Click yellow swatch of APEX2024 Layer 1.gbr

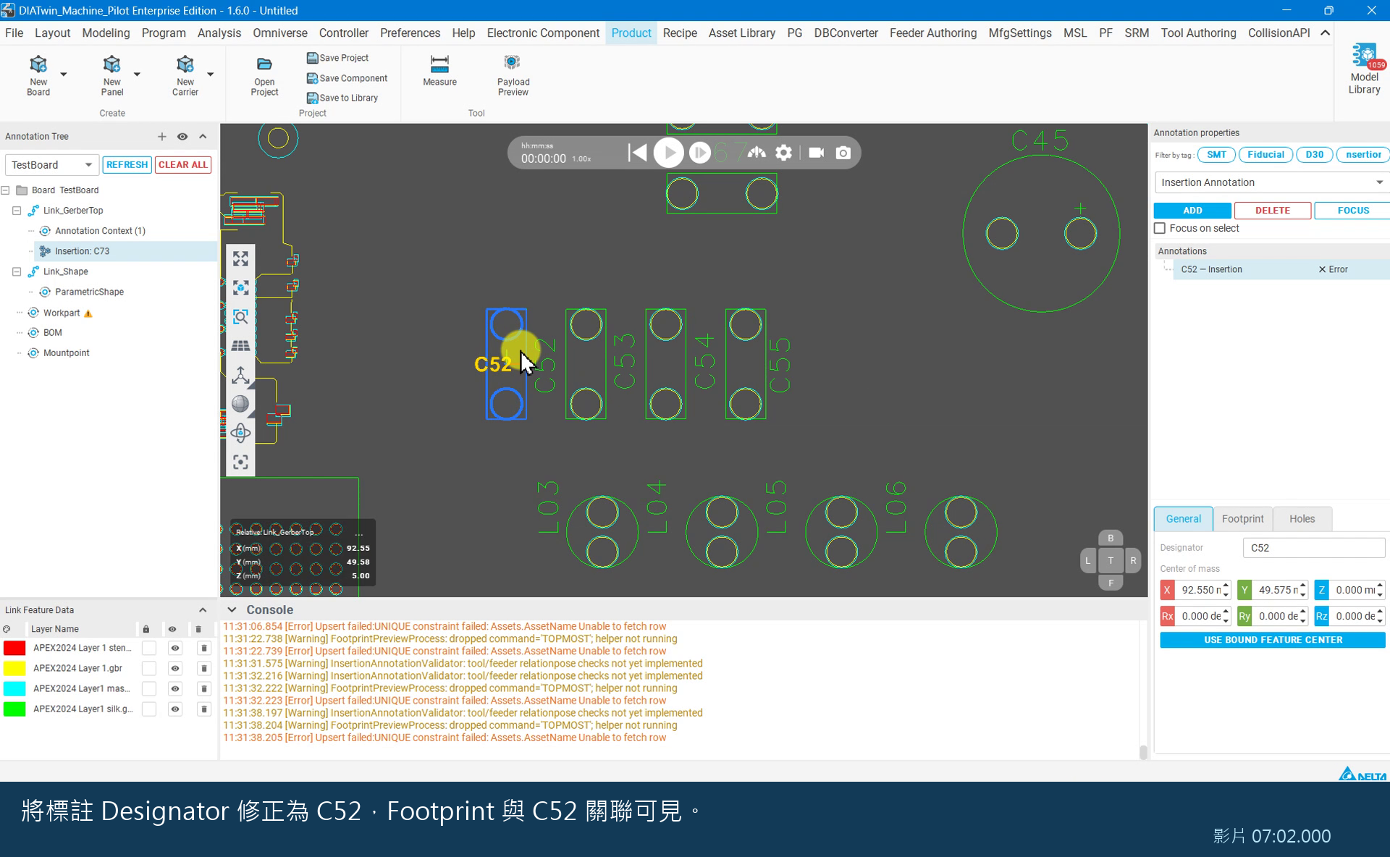[x=14, y=669]
